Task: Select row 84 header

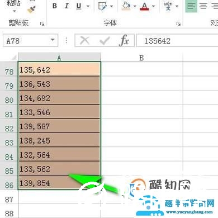Action: tap(9, 154)
